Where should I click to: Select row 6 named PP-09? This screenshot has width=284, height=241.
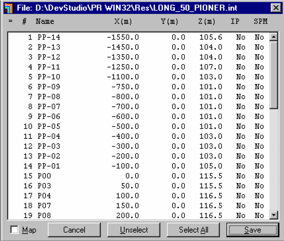click(139, 87)
